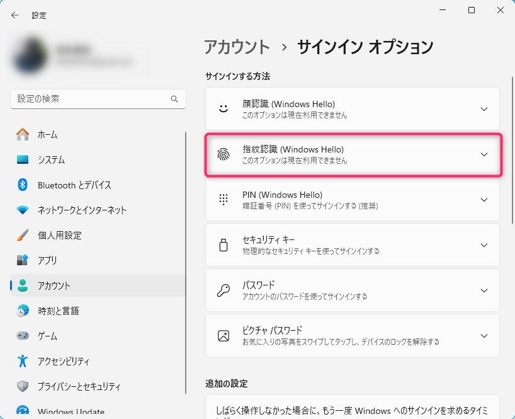Click the password key icon
This screenshot has height=419, width=515.
(x=224, y=290)
